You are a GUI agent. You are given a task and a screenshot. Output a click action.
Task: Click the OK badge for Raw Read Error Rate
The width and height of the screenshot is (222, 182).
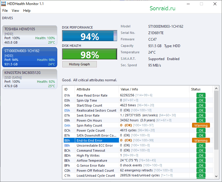click(x=201, y=95)
